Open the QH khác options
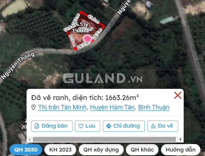Image resolution: width=205 pixels, height=156 pixels. tap(142, 150)
